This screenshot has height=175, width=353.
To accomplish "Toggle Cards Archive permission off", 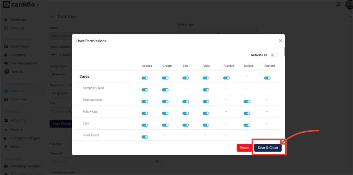I will coord(226,78).
